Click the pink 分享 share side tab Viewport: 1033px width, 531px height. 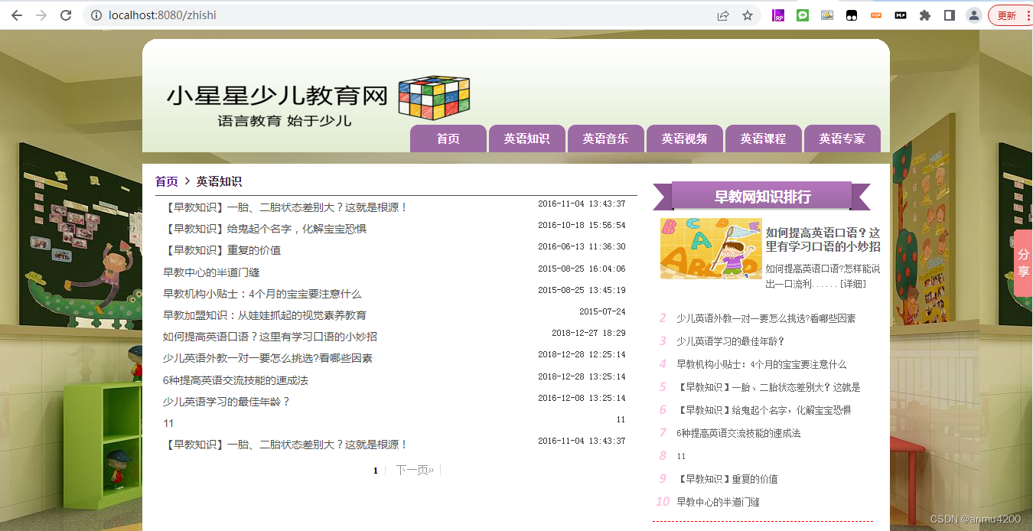1023,263
